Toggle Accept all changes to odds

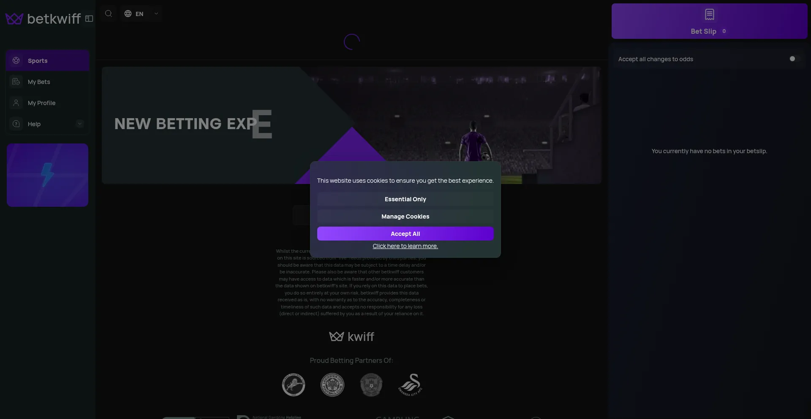coord(794,59)
